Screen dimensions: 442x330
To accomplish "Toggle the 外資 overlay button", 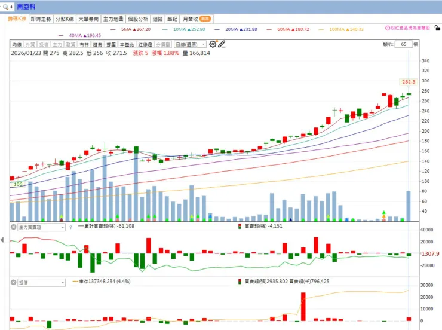I will [x=30, y=44].
